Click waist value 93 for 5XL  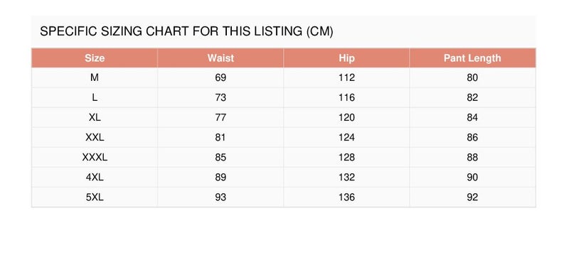(220, 197)
